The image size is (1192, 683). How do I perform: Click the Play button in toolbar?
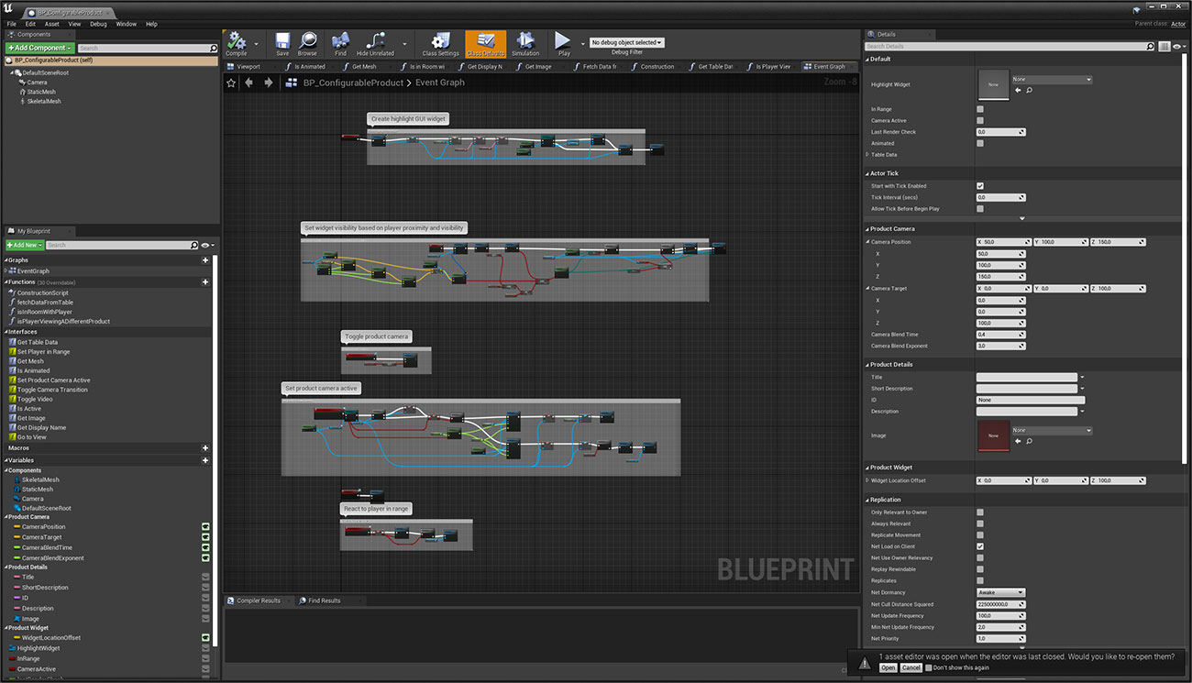pyautogui.click(x=564, y=41)
